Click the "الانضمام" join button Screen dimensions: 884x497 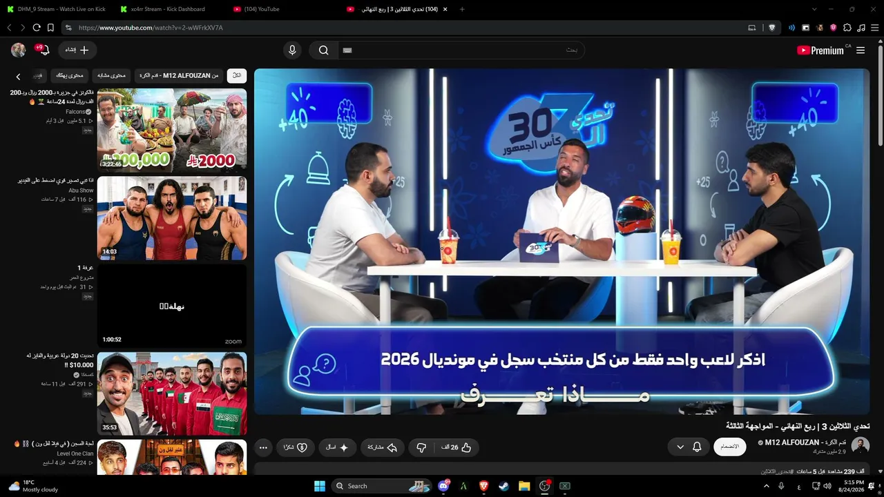tap(730, 447)
